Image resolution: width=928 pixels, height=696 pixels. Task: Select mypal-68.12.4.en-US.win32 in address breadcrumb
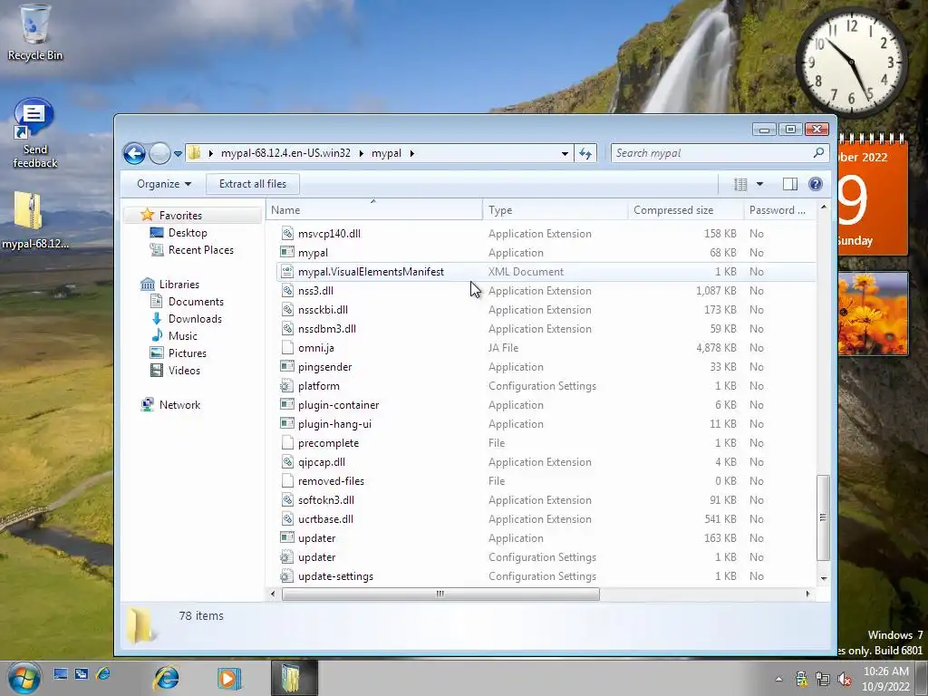[x=285, y=153]
